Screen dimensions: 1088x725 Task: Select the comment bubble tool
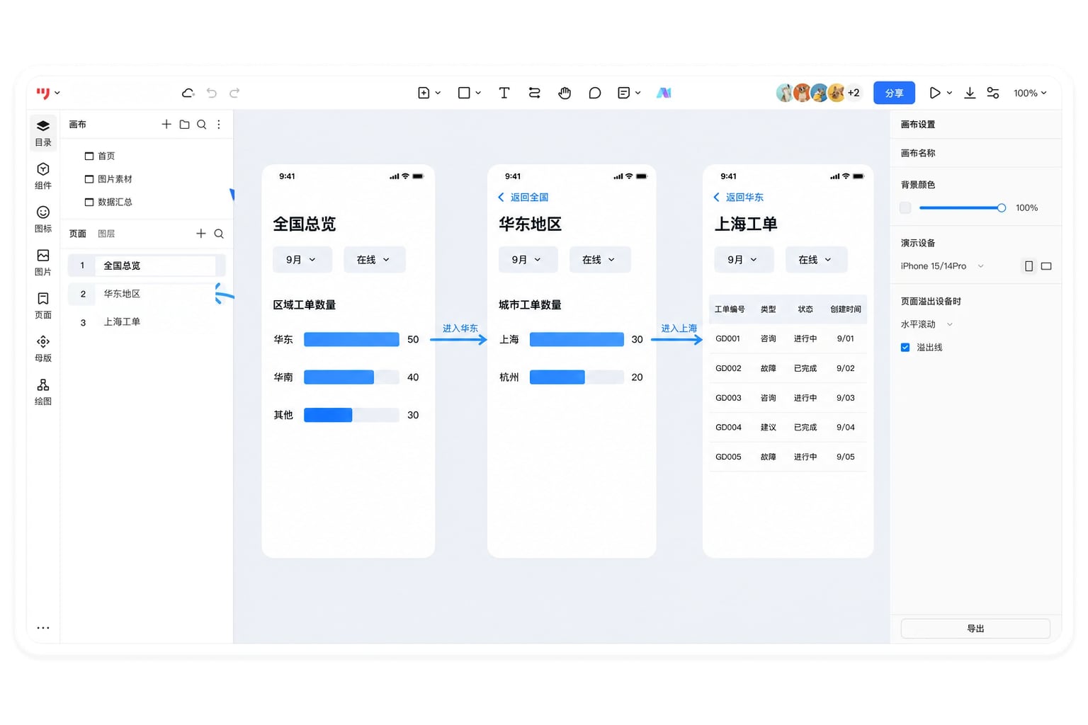coord(594,93)
